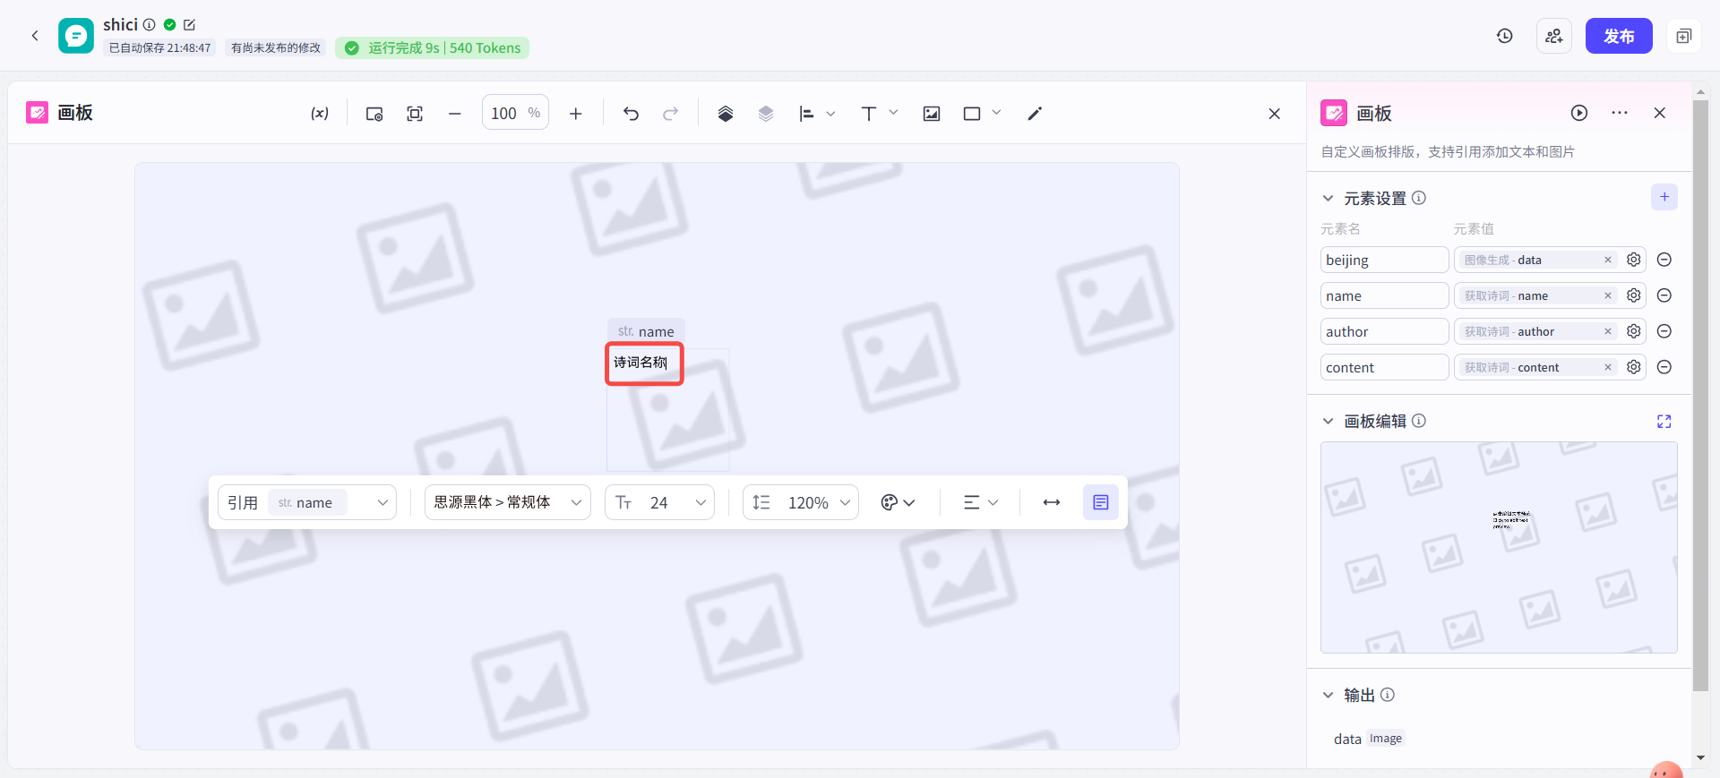
Task: Collapse the 输出 section
Action: (x=1329, y=695)
